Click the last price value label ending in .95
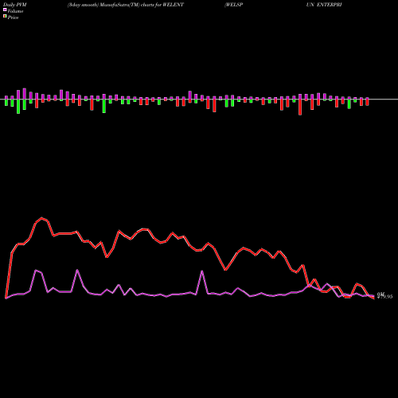This screenshot has width=398, height=398. tap(384, 295)
